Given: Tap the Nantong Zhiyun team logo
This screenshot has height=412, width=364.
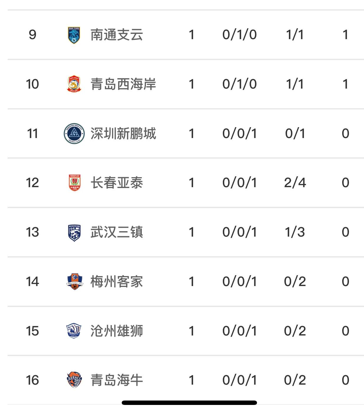Looking at the screenshot, I should click(x=74, y=35).
